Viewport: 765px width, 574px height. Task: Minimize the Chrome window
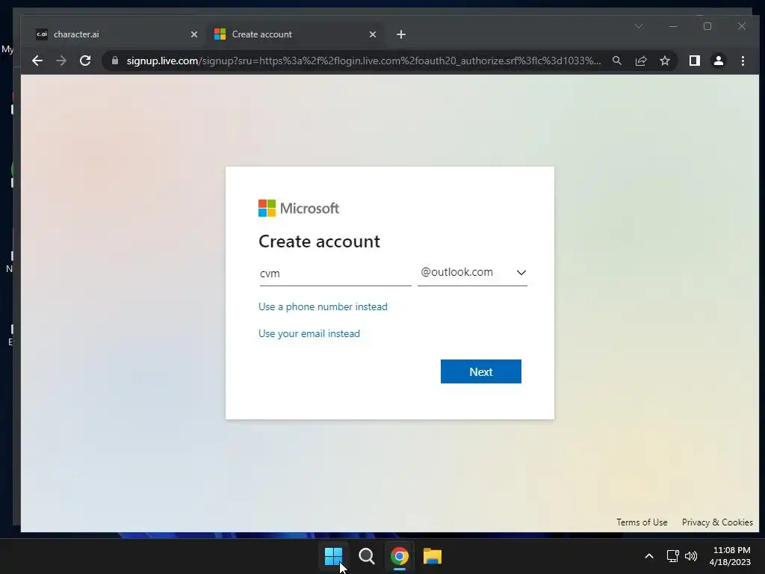click(673, 26)
